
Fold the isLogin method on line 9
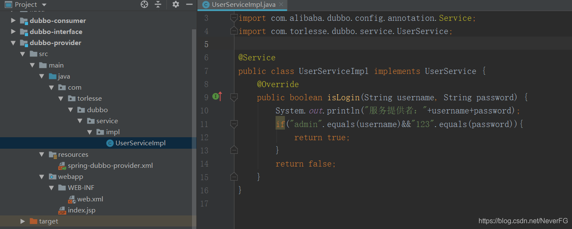tap(234, 97)
